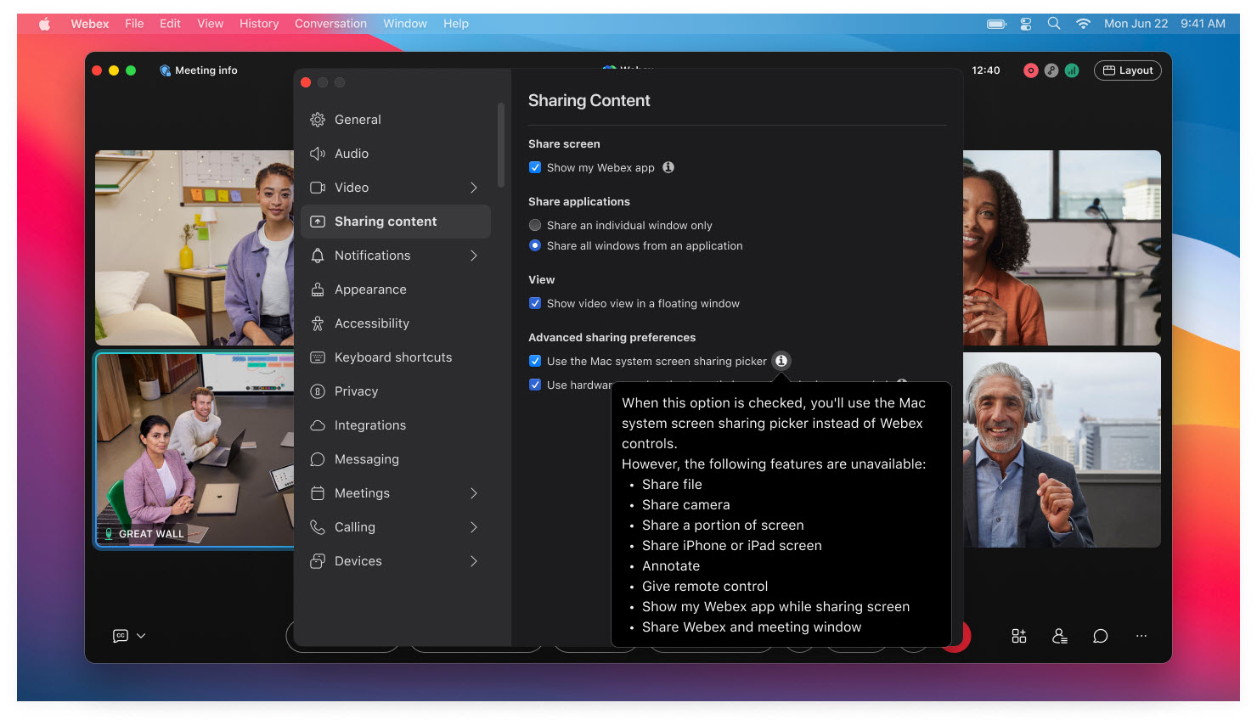Click the Appearance icon in sidebar
Screen dimensions: 1257x725
[318, 289]
